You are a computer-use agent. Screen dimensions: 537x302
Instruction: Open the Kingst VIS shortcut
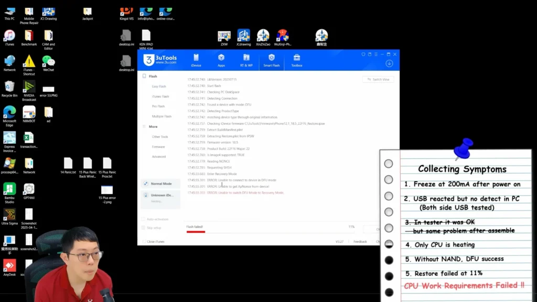(x=126, y=14)
